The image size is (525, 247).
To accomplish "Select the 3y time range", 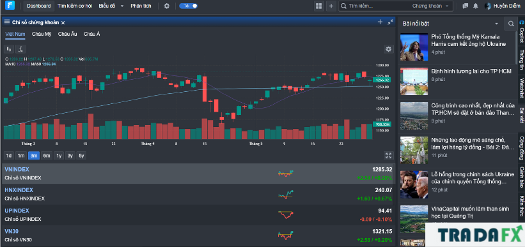I will click(70, 156).
